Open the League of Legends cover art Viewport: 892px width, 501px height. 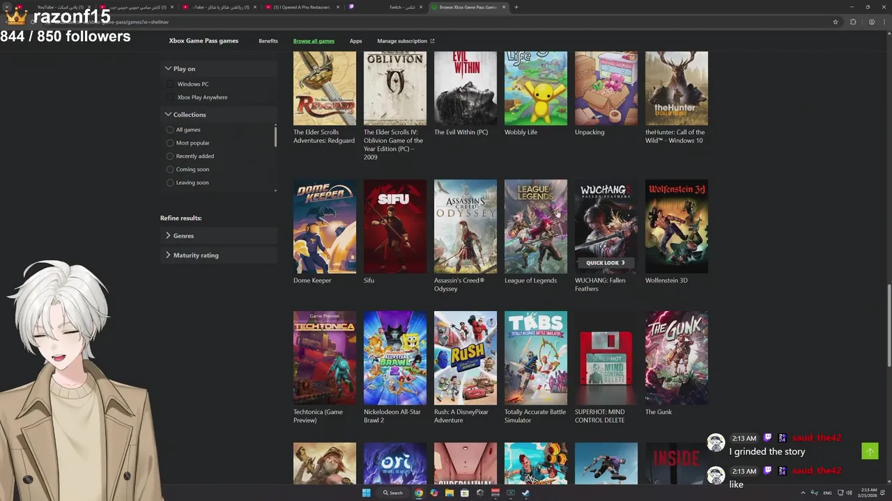point(536,227)
